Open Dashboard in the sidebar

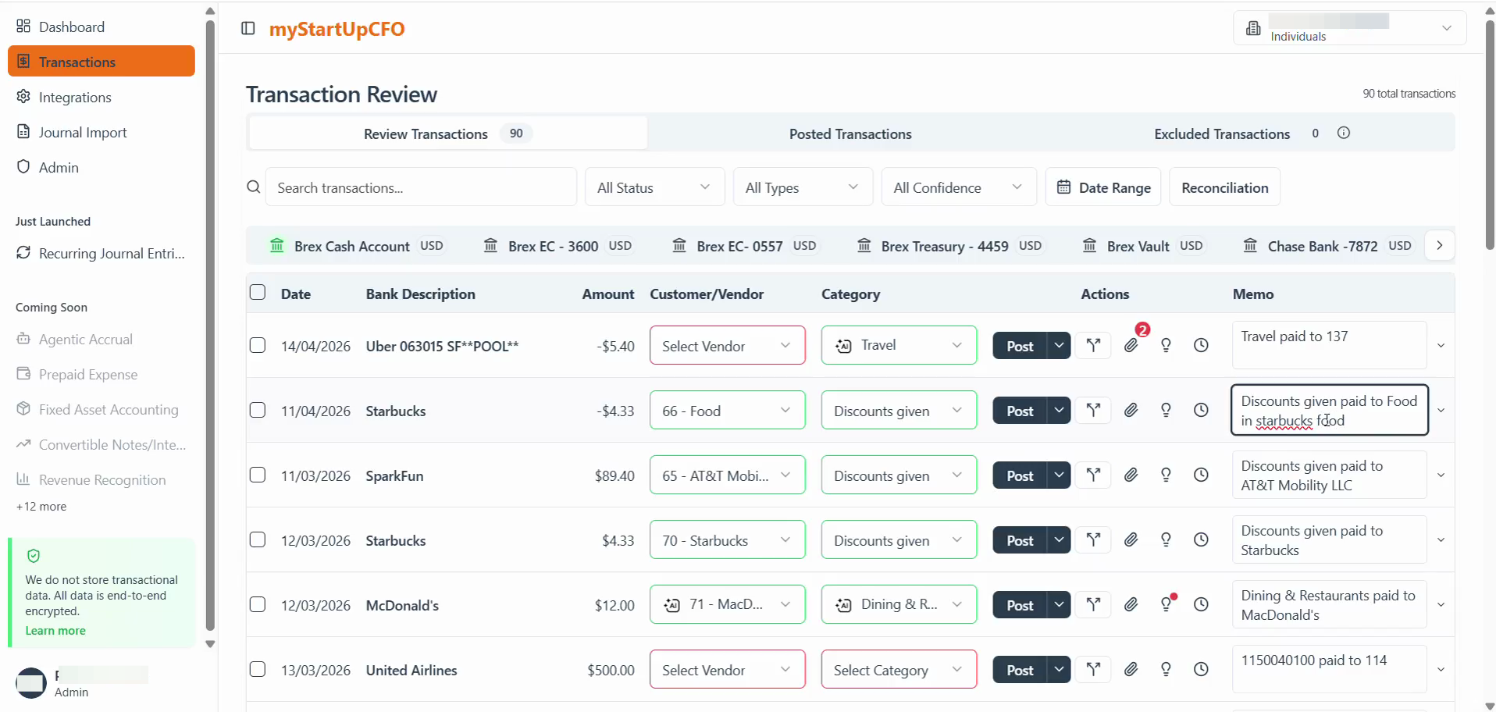point(102,27)
